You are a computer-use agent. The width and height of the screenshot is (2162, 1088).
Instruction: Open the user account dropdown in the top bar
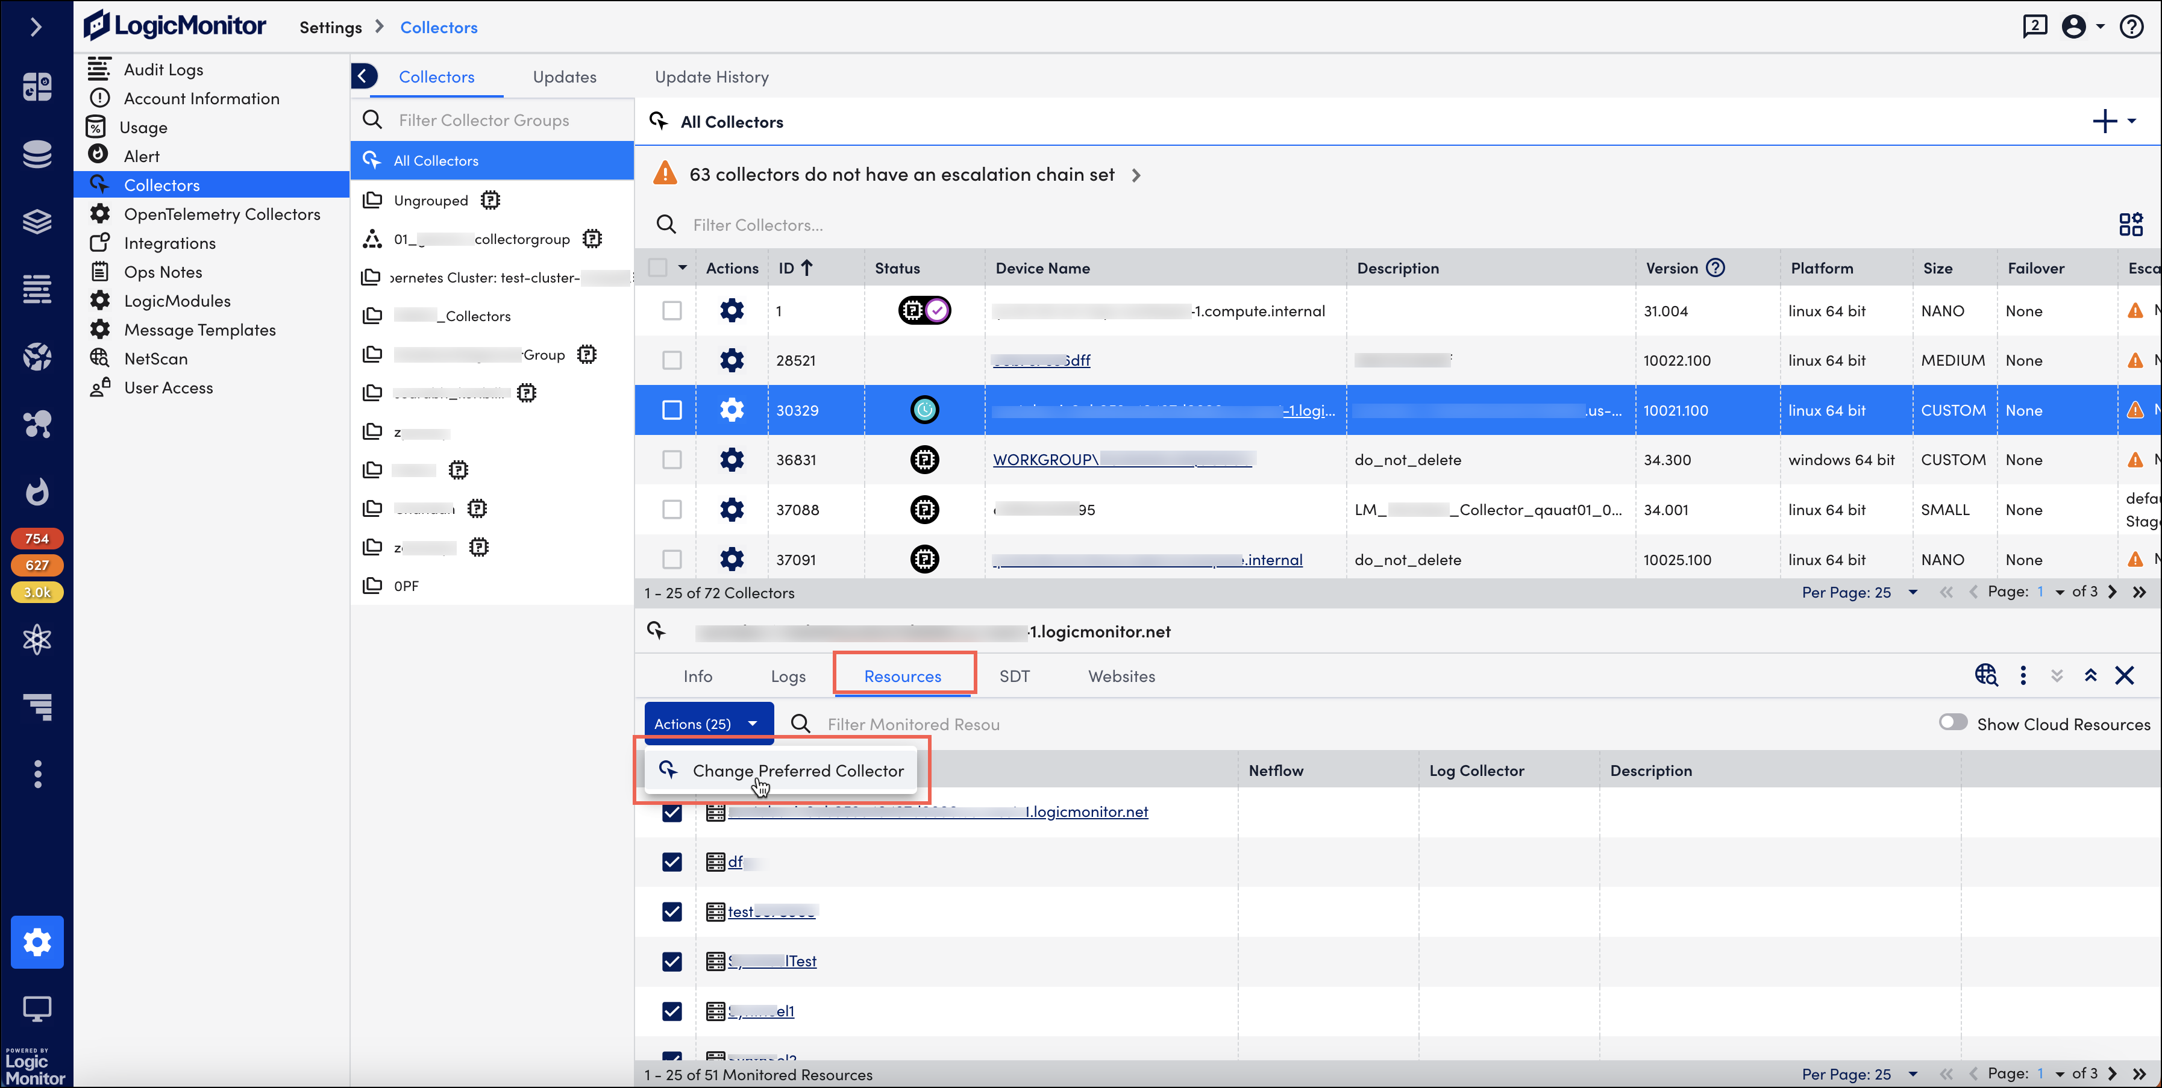coord(2082,27)
